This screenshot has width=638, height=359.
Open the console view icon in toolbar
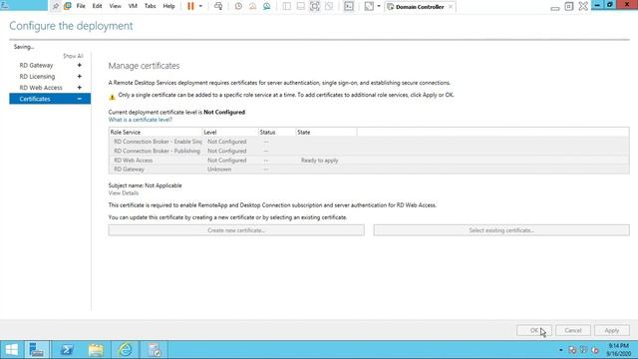[x=349, y=6]
